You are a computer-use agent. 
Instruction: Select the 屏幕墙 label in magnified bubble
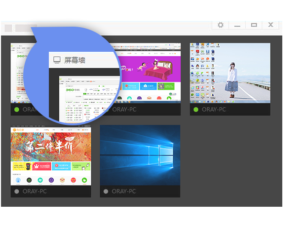tap(76, 60)
